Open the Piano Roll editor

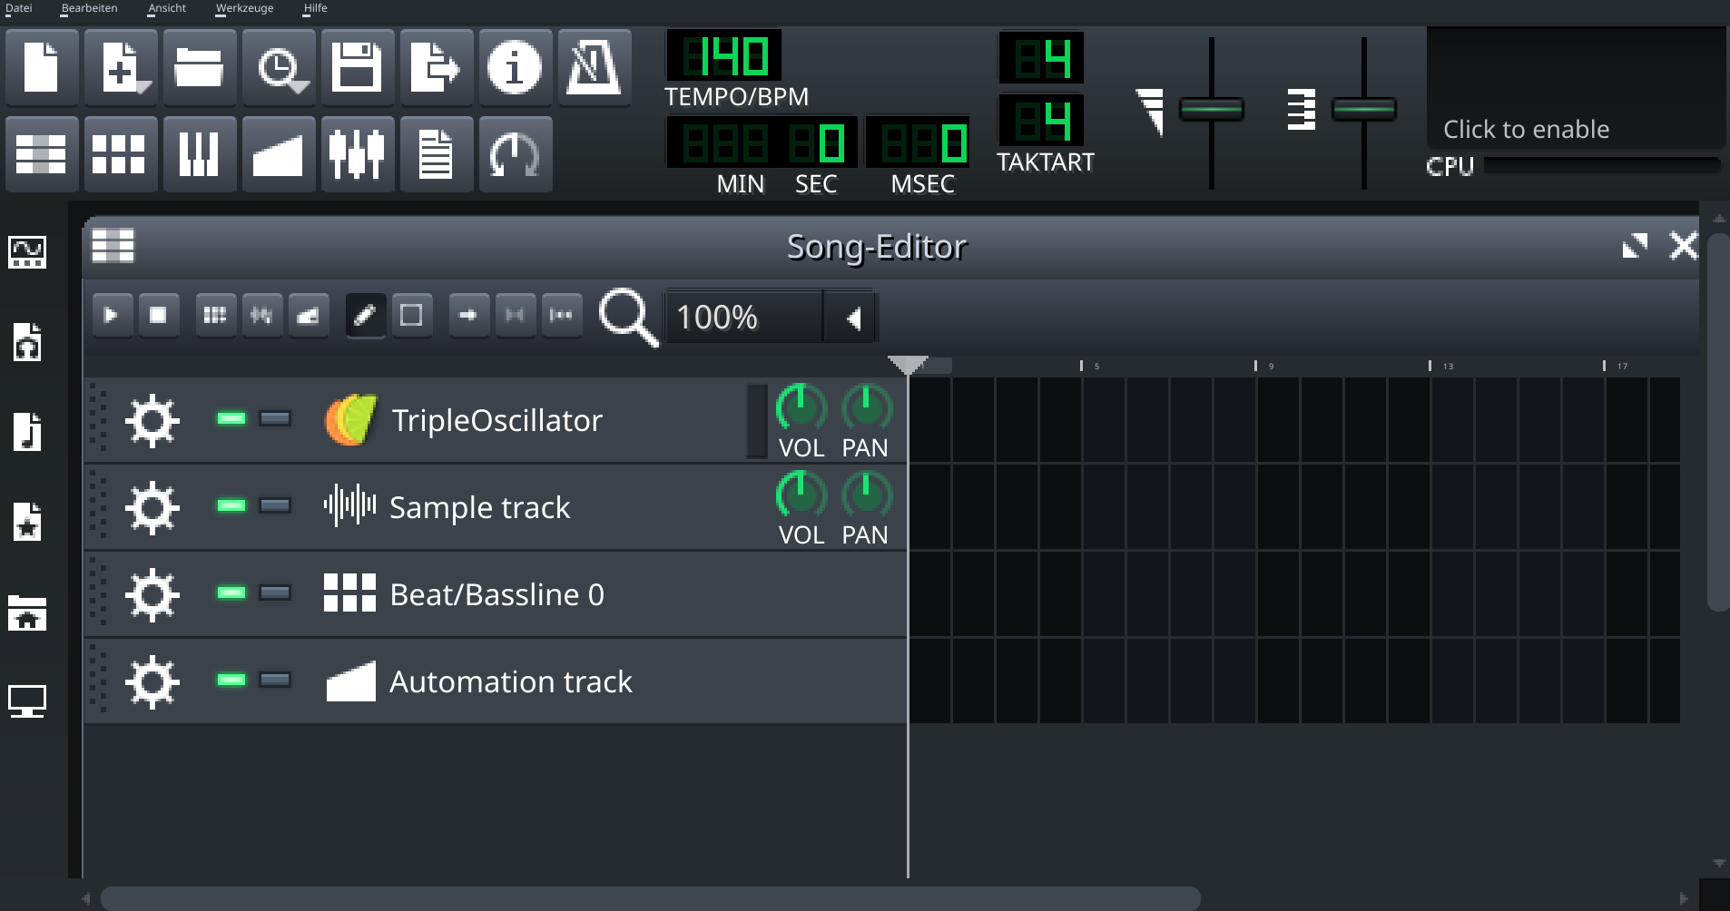click(199, 154)
